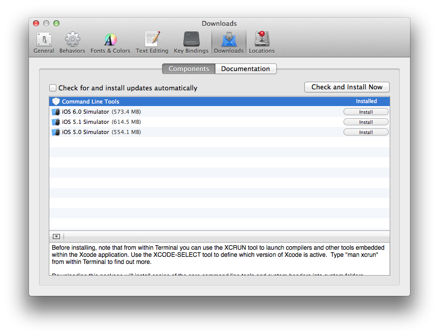The width and height of the screenshot is (439, 336).
Task: Click the XCRUN description text area
Action: click(x=219, y=259)
